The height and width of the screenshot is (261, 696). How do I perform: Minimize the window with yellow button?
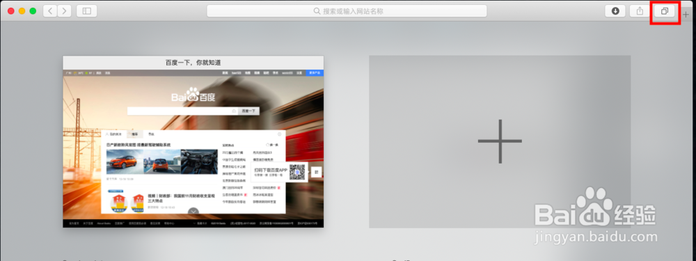[22, 11]
